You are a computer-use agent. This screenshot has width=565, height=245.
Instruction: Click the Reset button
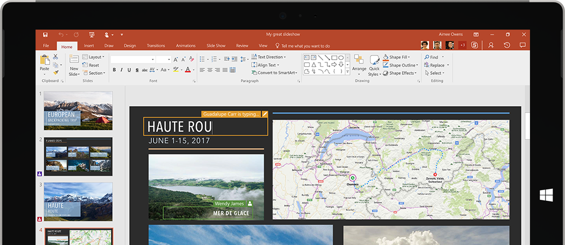(91, 65)
